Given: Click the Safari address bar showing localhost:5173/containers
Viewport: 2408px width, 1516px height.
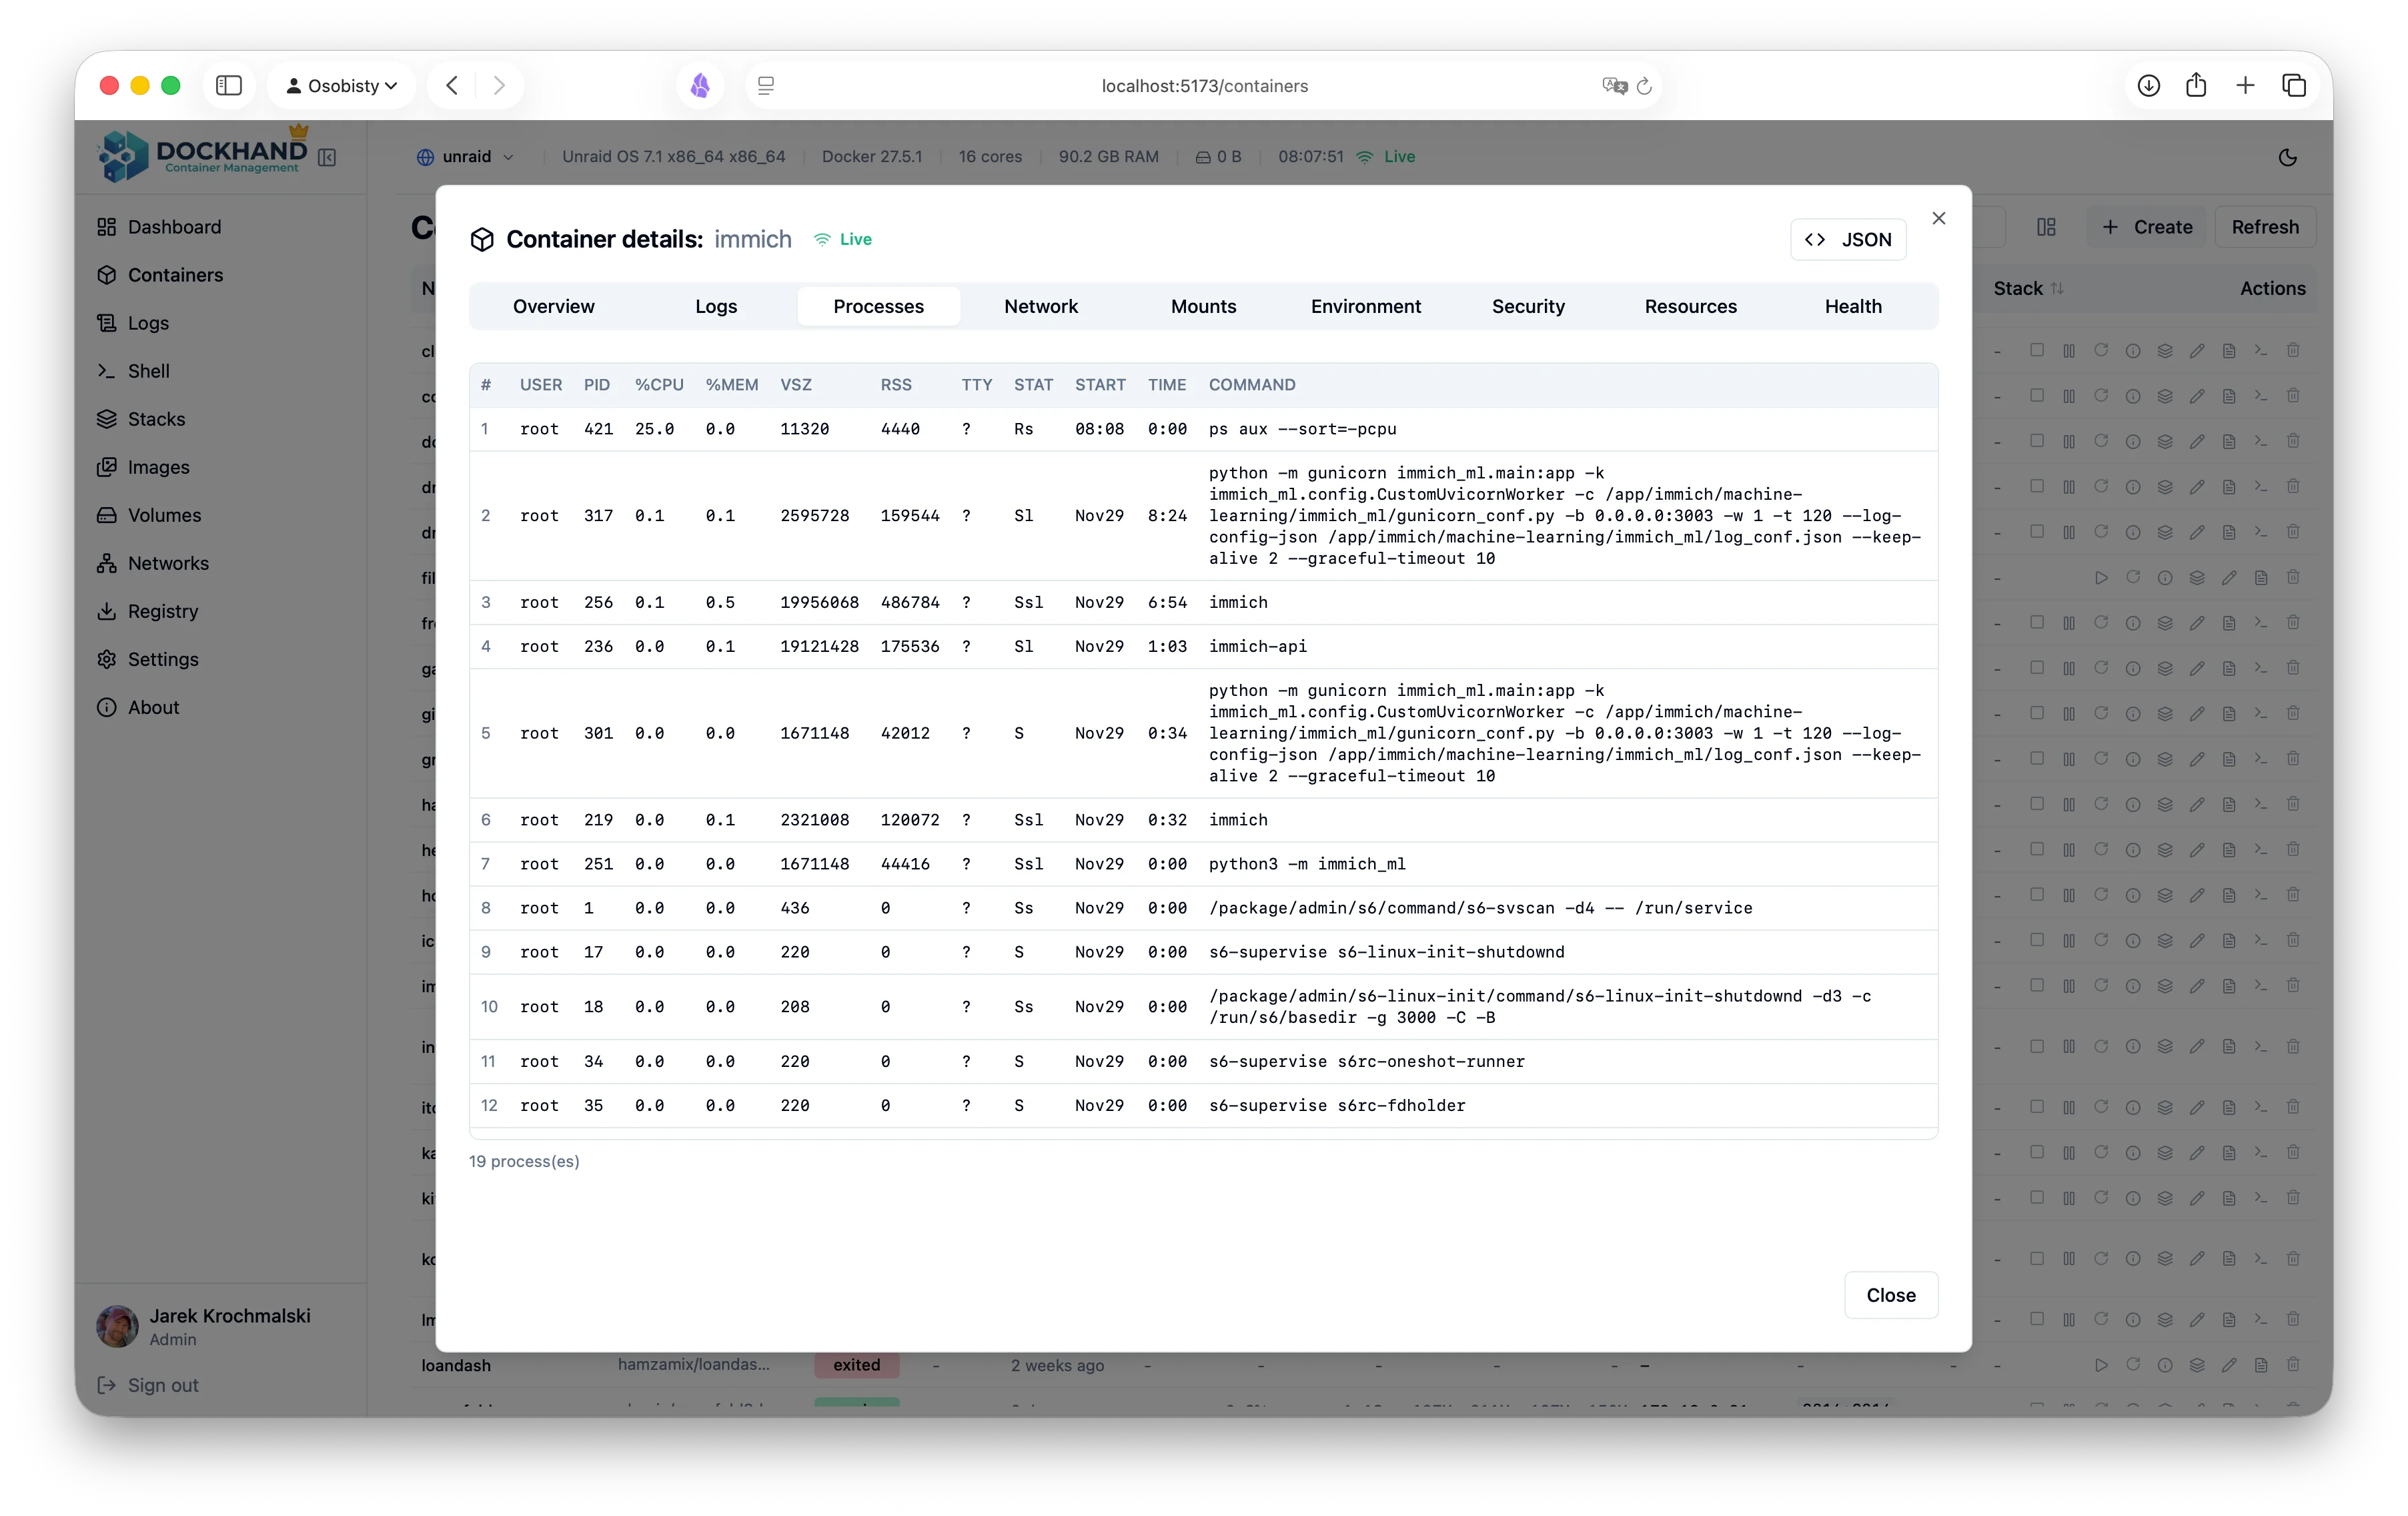Looking at the screenshot, I should click(x=1203, y=86).
